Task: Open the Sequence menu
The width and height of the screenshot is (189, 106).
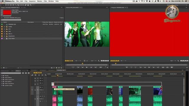Action: point(32,1)
